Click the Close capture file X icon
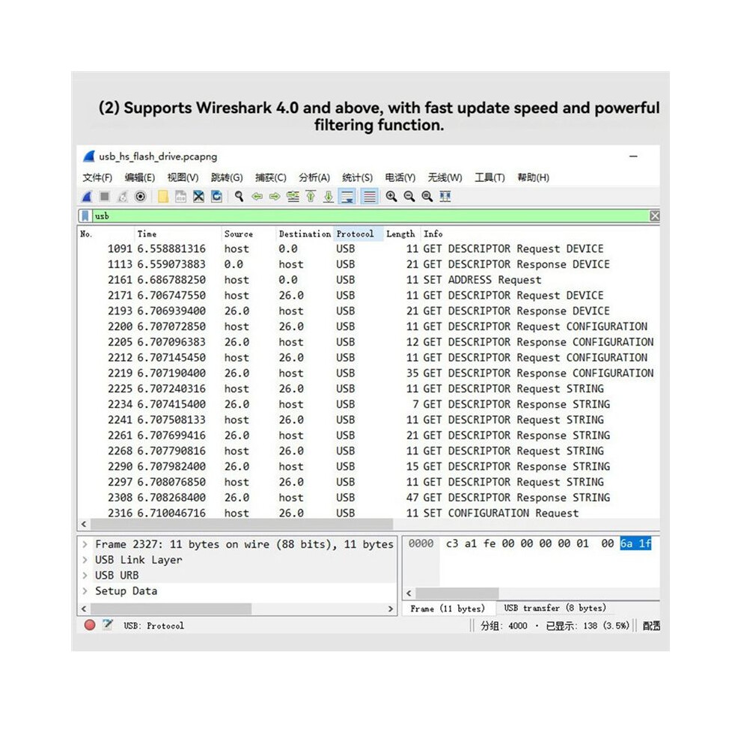The width and height of the screenshot is (741, 741). click(198, 197)
